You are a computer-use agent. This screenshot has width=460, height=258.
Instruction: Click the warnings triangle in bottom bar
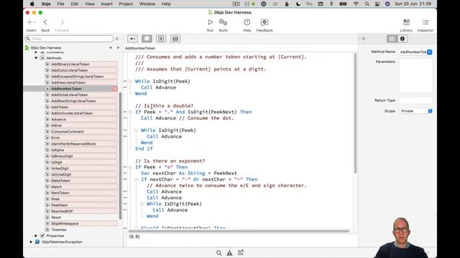[229, 253]
